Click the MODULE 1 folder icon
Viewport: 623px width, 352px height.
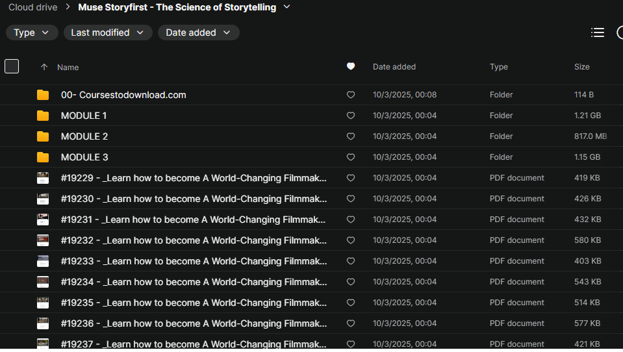point(43,116)
